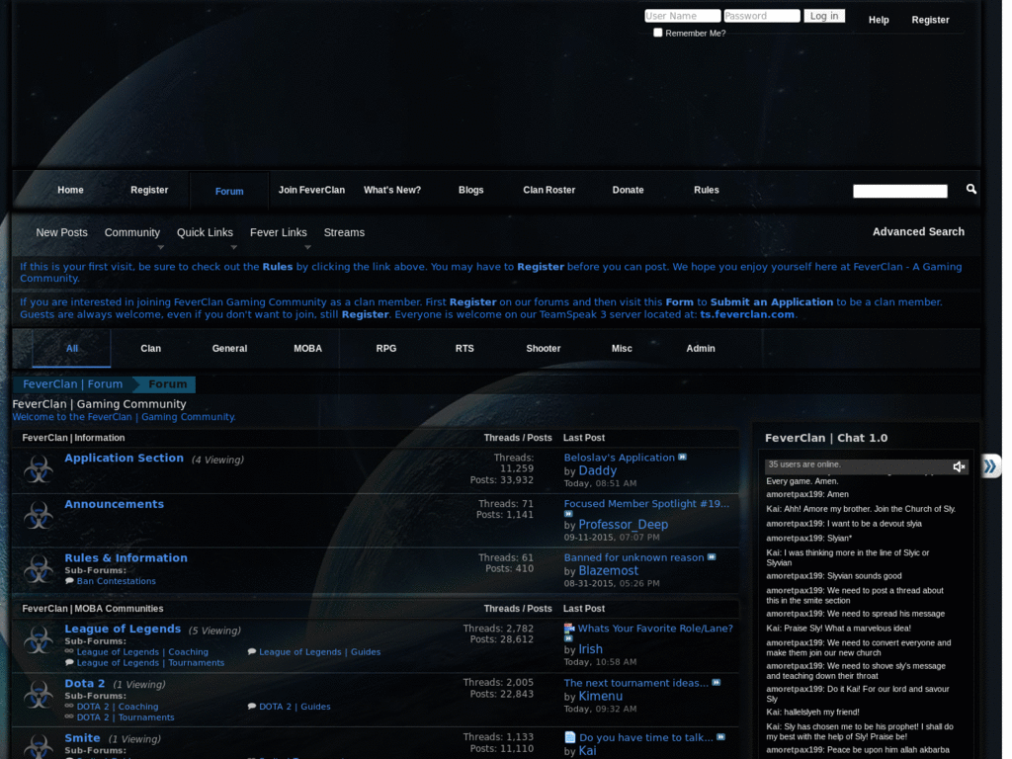
Task: Select the RPG category tab
Action: click(x=386, y=348)
